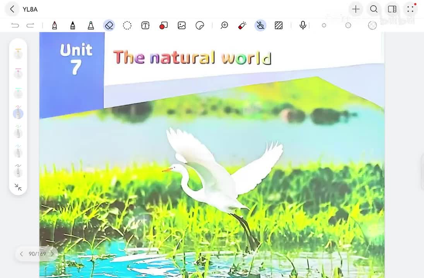The height and width of the screenshot is (278, 424).
Task: Redo the last undone action
Action: [30, 25]
